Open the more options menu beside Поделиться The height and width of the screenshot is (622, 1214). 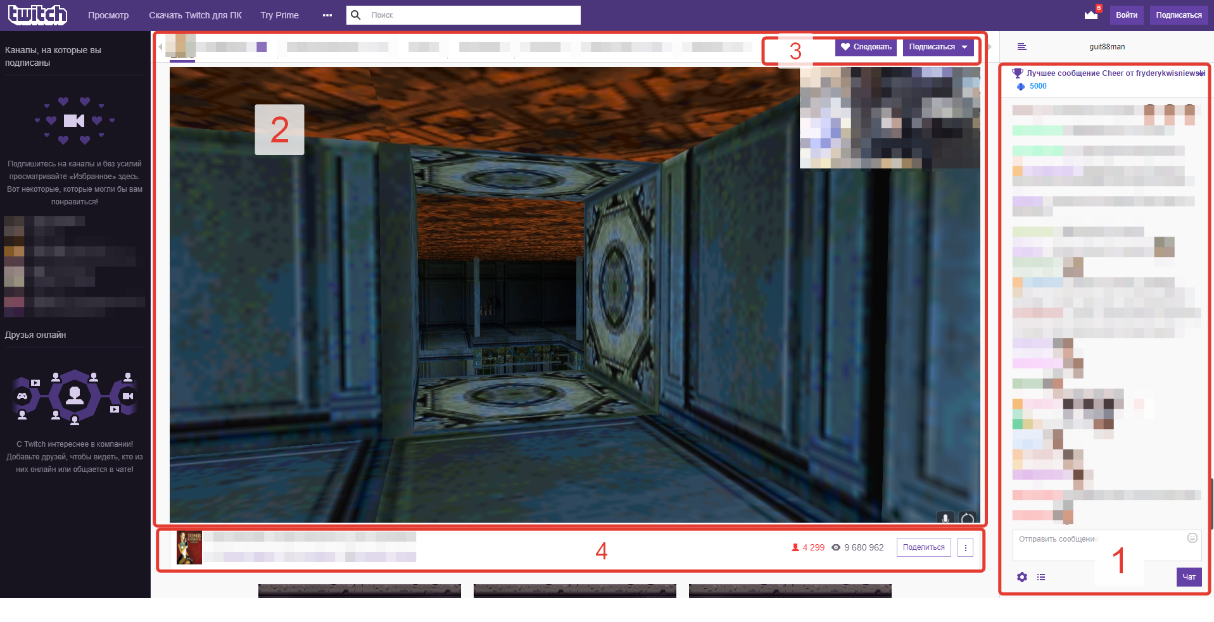pos(965,547)
